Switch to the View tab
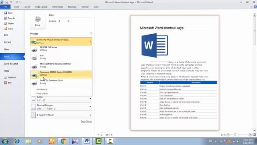 point(96,7)
